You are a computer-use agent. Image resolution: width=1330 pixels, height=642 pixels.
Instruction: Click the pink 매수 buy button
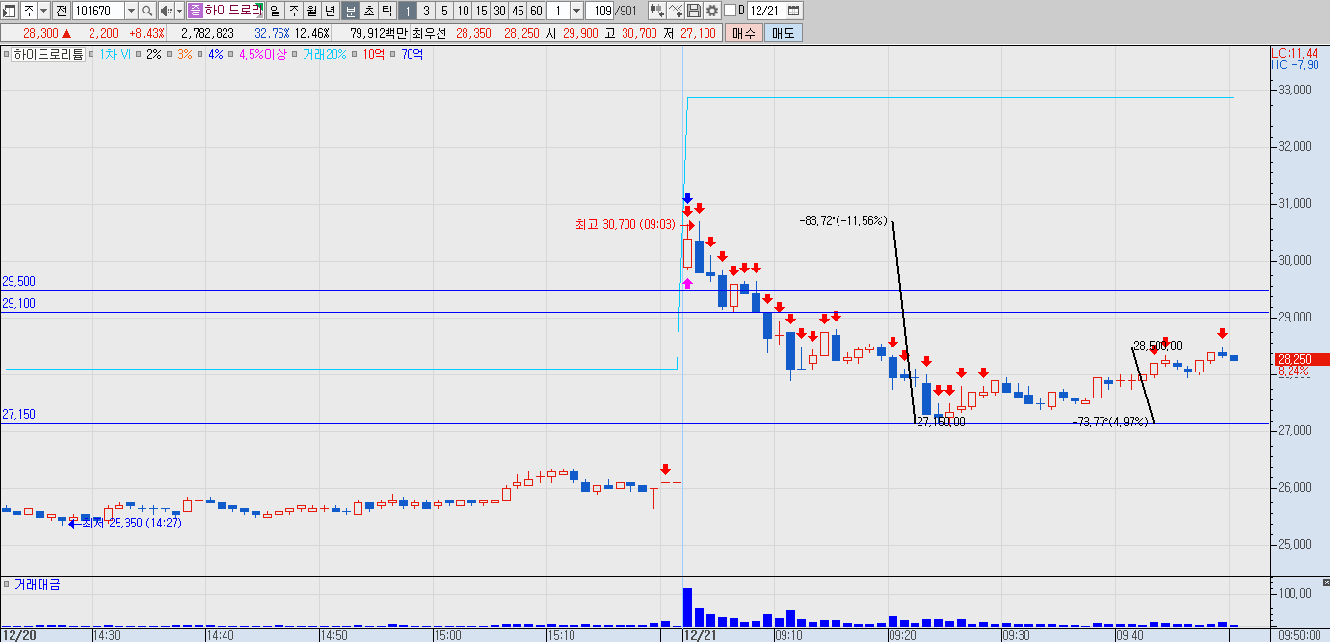743,33
